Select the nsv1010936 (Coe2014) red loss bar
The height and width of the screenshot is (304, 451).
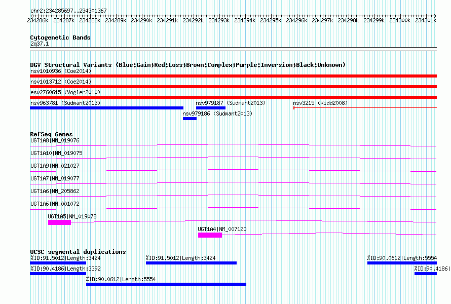[233, 76]
